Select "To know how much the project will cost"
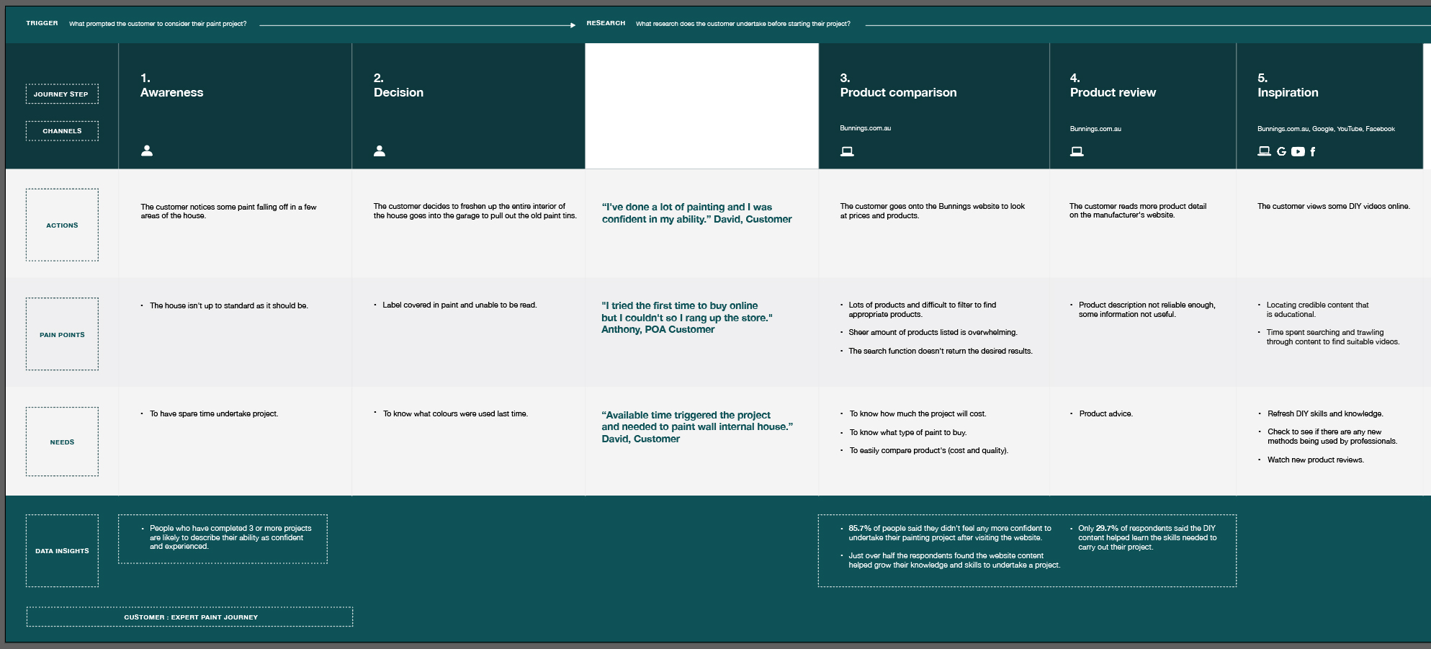1431x649 pixels. pyautogui.click(x=918, y=413)
